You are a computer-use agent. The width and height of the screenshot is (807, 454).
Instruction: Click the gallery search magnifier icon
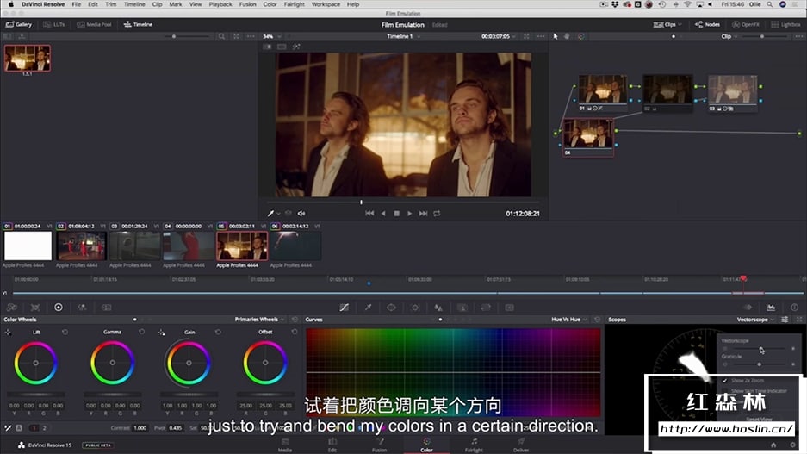click(222, 36)
